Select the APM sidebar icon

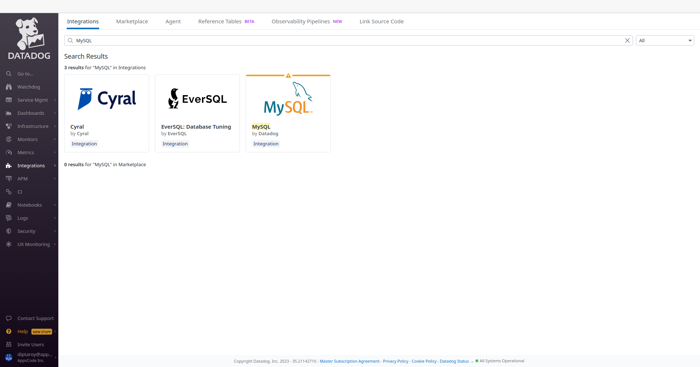point(8,179)
